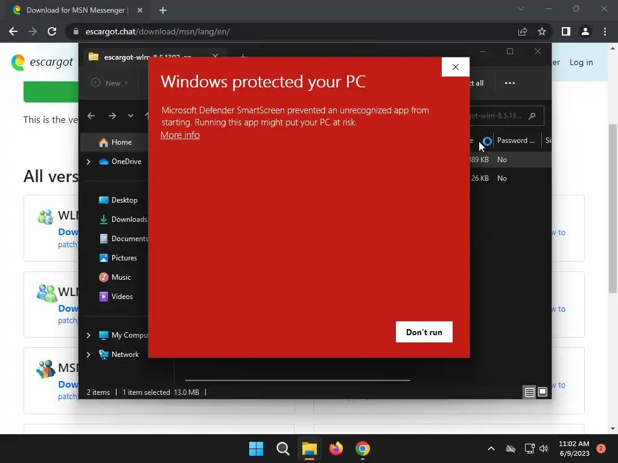Screen dimensions: 618x463
Task: Expand the My Computer node
Action: tap(88, 335)
